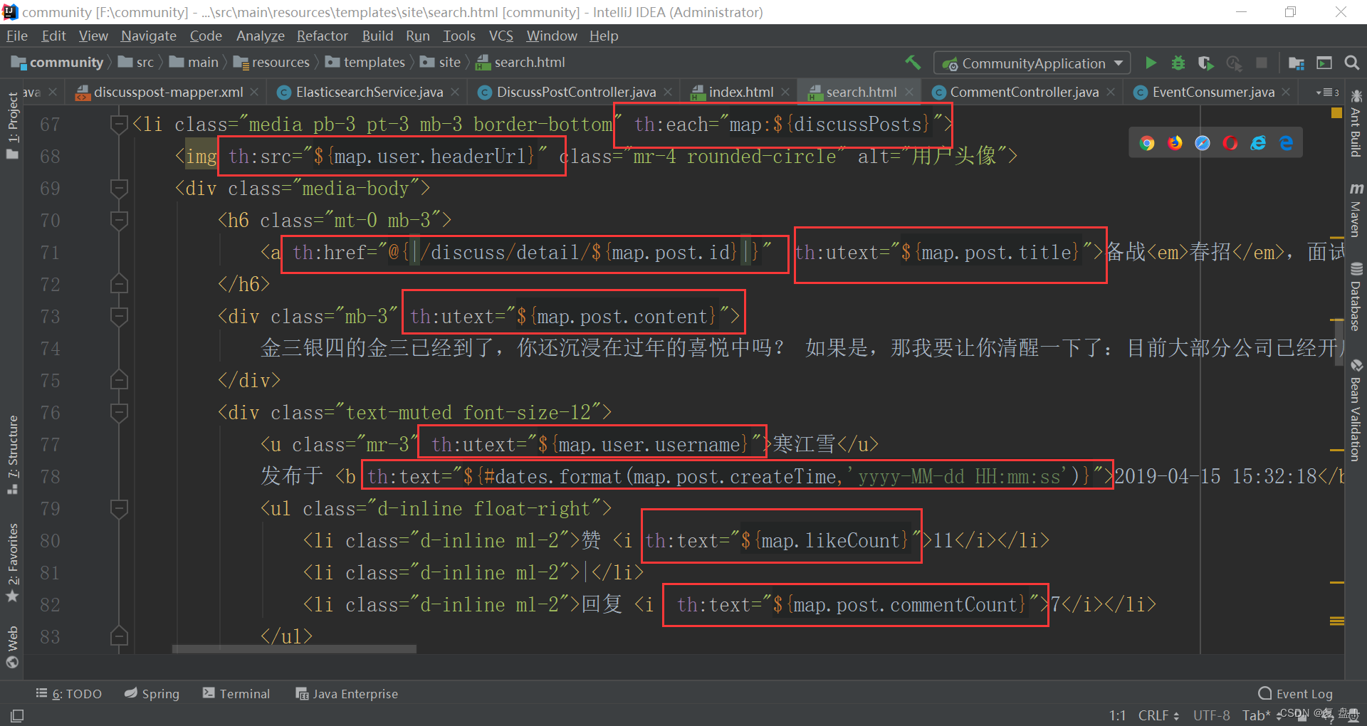Click cursor position 1:1 in status bar
This screenshot has width=1367, height=726.
click(x=1118, y=715)
